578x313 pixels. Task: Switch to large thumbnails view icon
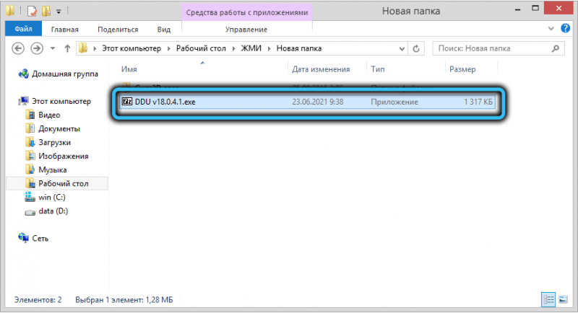point(564,300)
